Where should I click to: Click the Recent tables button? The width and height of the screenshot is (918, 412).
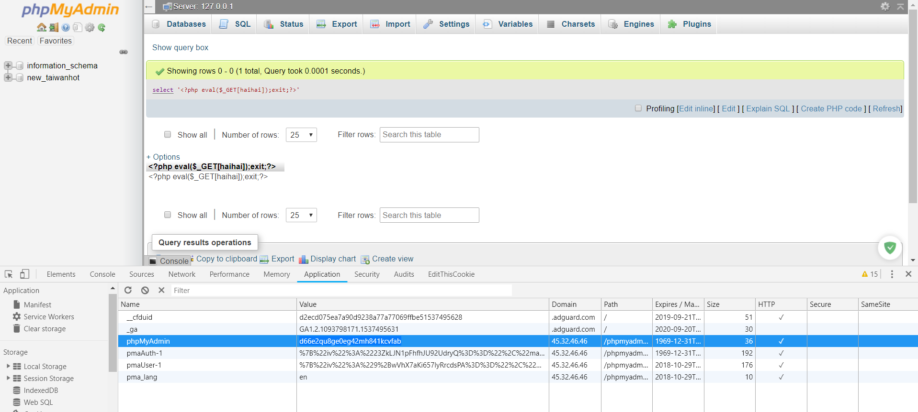[x=20, y=41]
